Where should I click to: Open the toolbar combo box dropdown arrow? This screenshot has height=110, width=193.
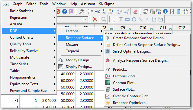click(x=85, y=20)
